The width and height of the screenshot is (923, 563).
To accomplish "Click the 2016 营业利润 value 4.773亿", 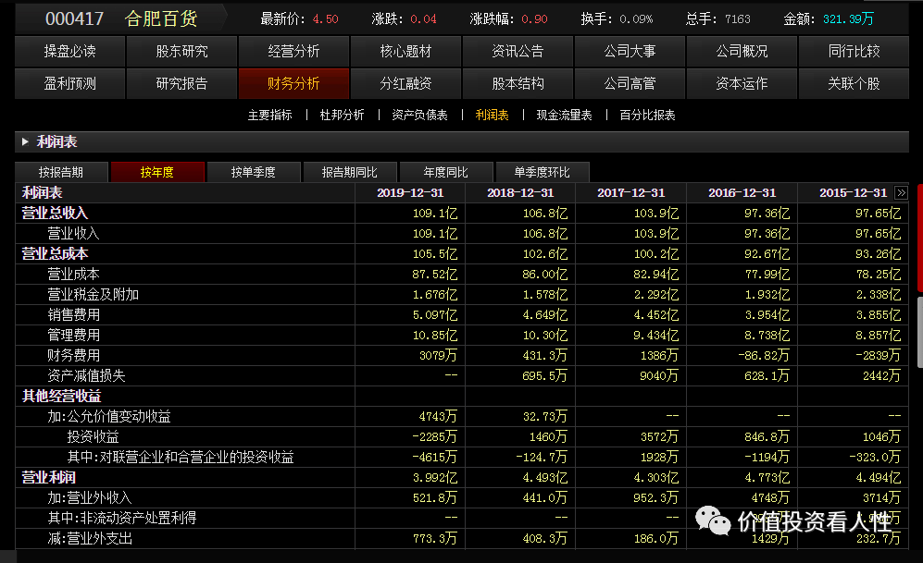I will coord(767,477).
